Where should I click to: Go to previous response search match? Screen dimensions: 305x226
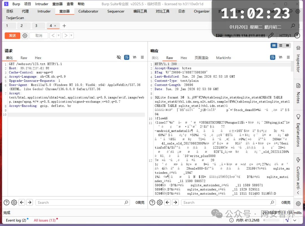(x=167, y=202)
